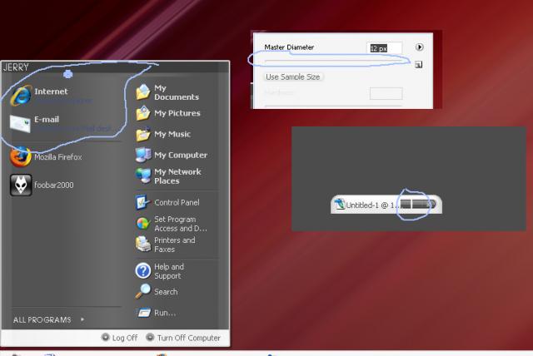Click the Mozilla Firefox label text
Screen dimensions: 533x356
[58, 157]
